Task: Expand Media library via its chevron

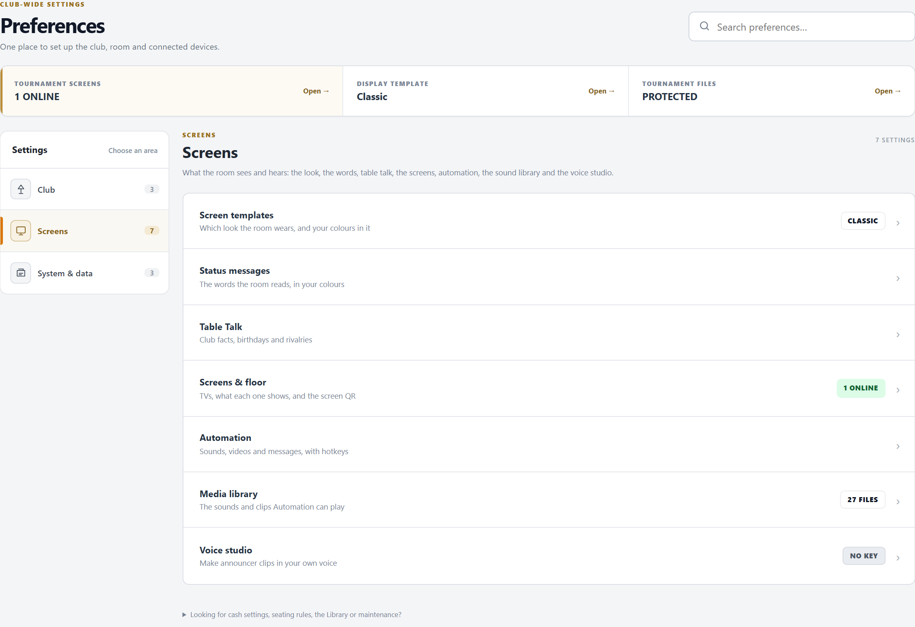Action: [x=898, y=502]
